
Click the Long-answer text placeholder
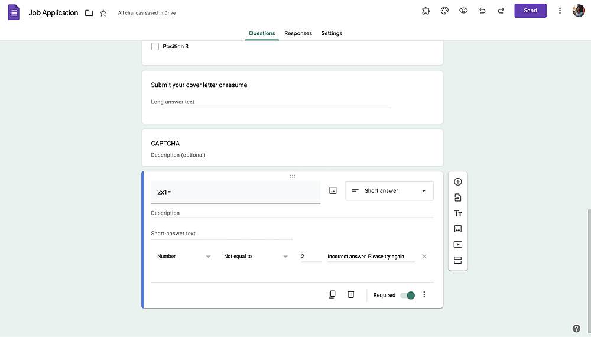tap(173, 102)
